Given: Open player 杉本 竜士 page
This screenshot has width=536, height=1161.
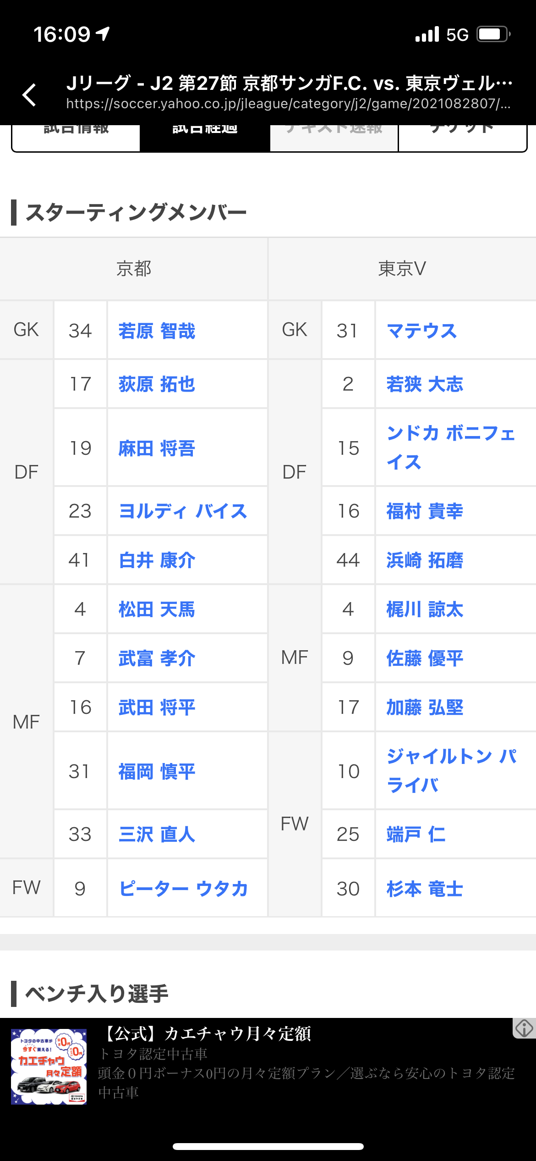Looking at the screenshot, I should click(425, 888).
